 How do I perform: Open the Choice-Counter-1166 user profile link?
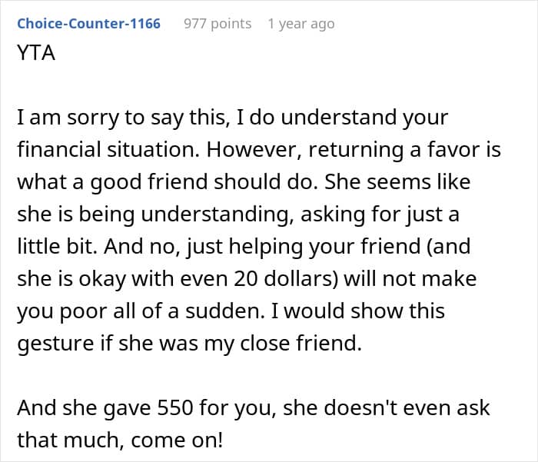88,24
